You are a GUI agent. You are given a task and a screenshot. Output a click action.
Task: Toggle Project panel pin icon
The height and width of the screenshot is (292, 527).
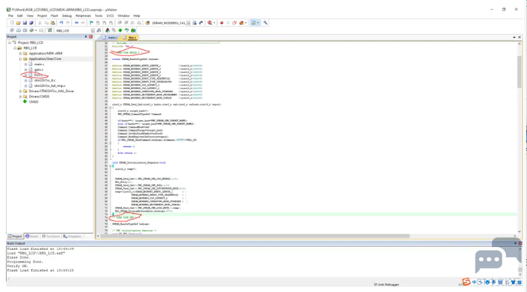pyautogui.click(x=86, y=37)
